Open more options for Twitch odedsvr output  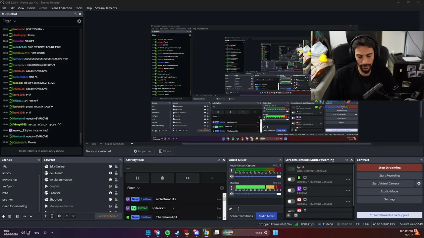(348, 191)
